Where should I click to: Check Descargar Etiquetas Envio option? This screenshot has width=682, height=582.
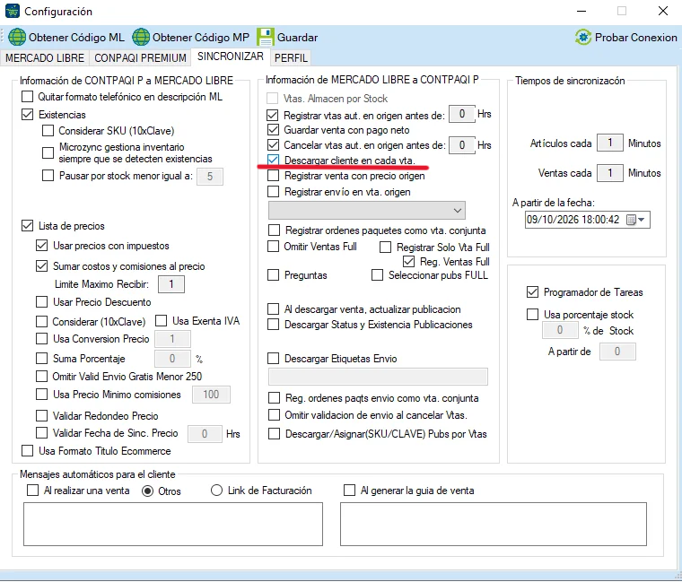[273, 359]
